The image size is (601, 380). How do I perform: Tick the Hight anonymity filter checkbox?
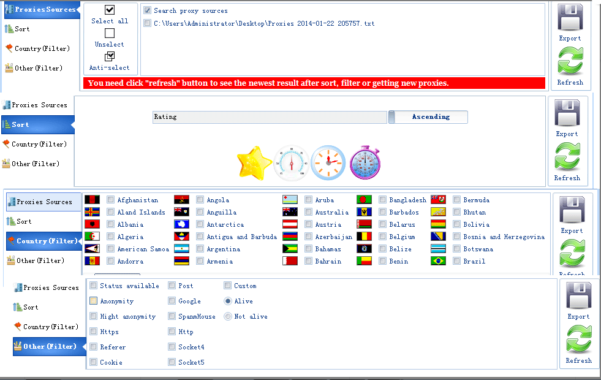93,316
